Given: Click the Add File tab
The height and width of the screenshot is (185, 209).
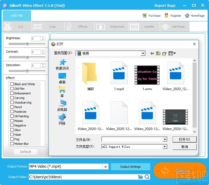Looking at the screenshot, I should pyautogui.click(x=17, y=15).
